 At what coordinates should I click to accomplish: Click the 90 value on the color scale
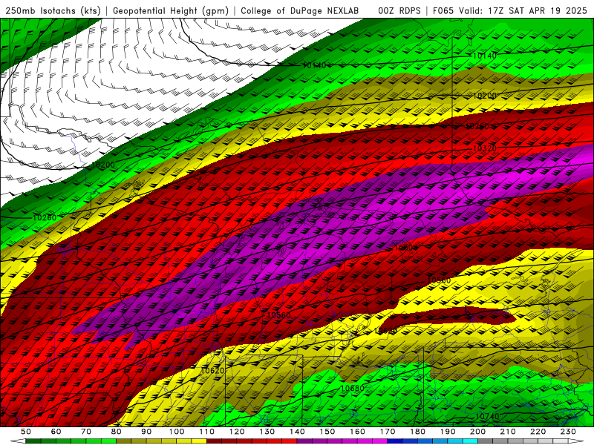[x=146, y=432]
